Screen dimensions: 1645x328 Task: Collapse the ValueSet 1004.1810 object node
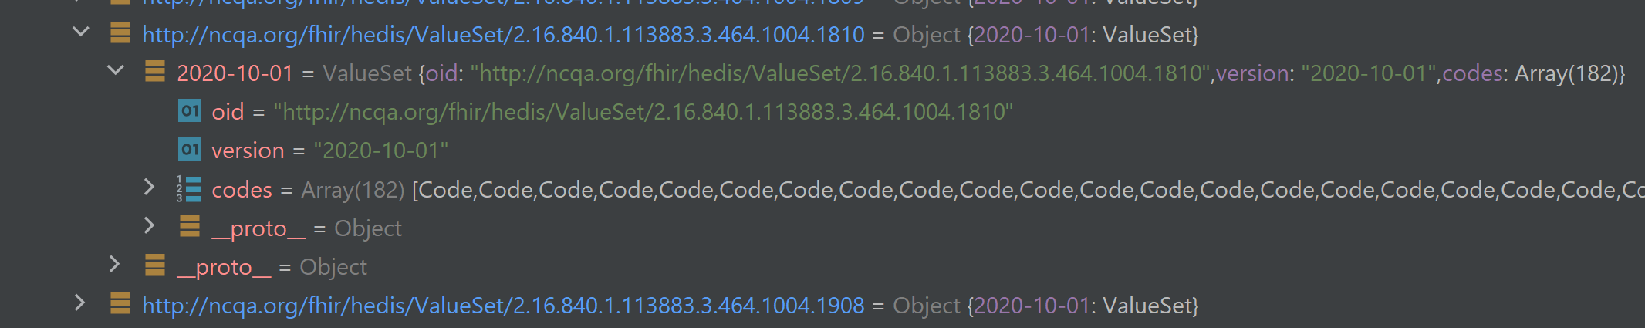(80, 32)
